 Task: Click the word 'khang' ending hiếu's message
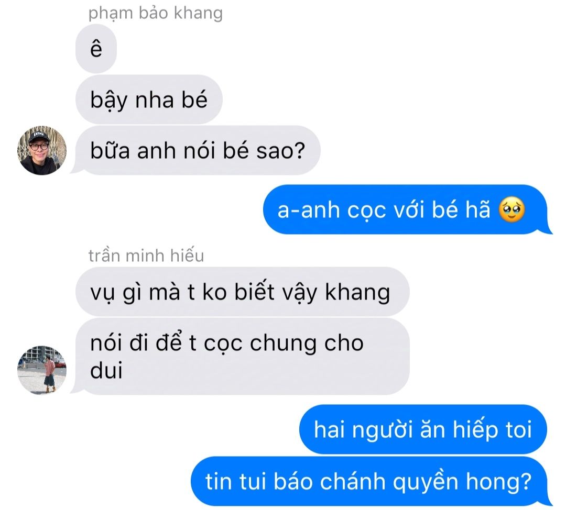(x=358, y=292)
